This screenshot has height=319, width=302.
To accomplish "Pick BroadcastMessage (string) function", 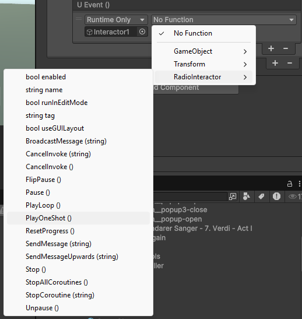I will 78,141.
